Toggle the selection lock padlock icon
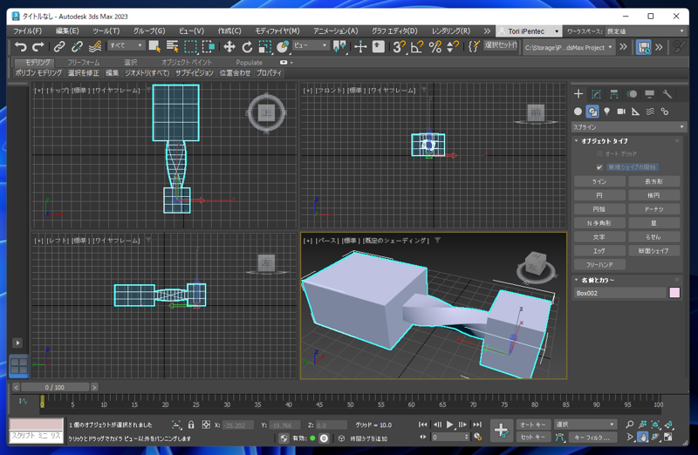 point(191,424)
